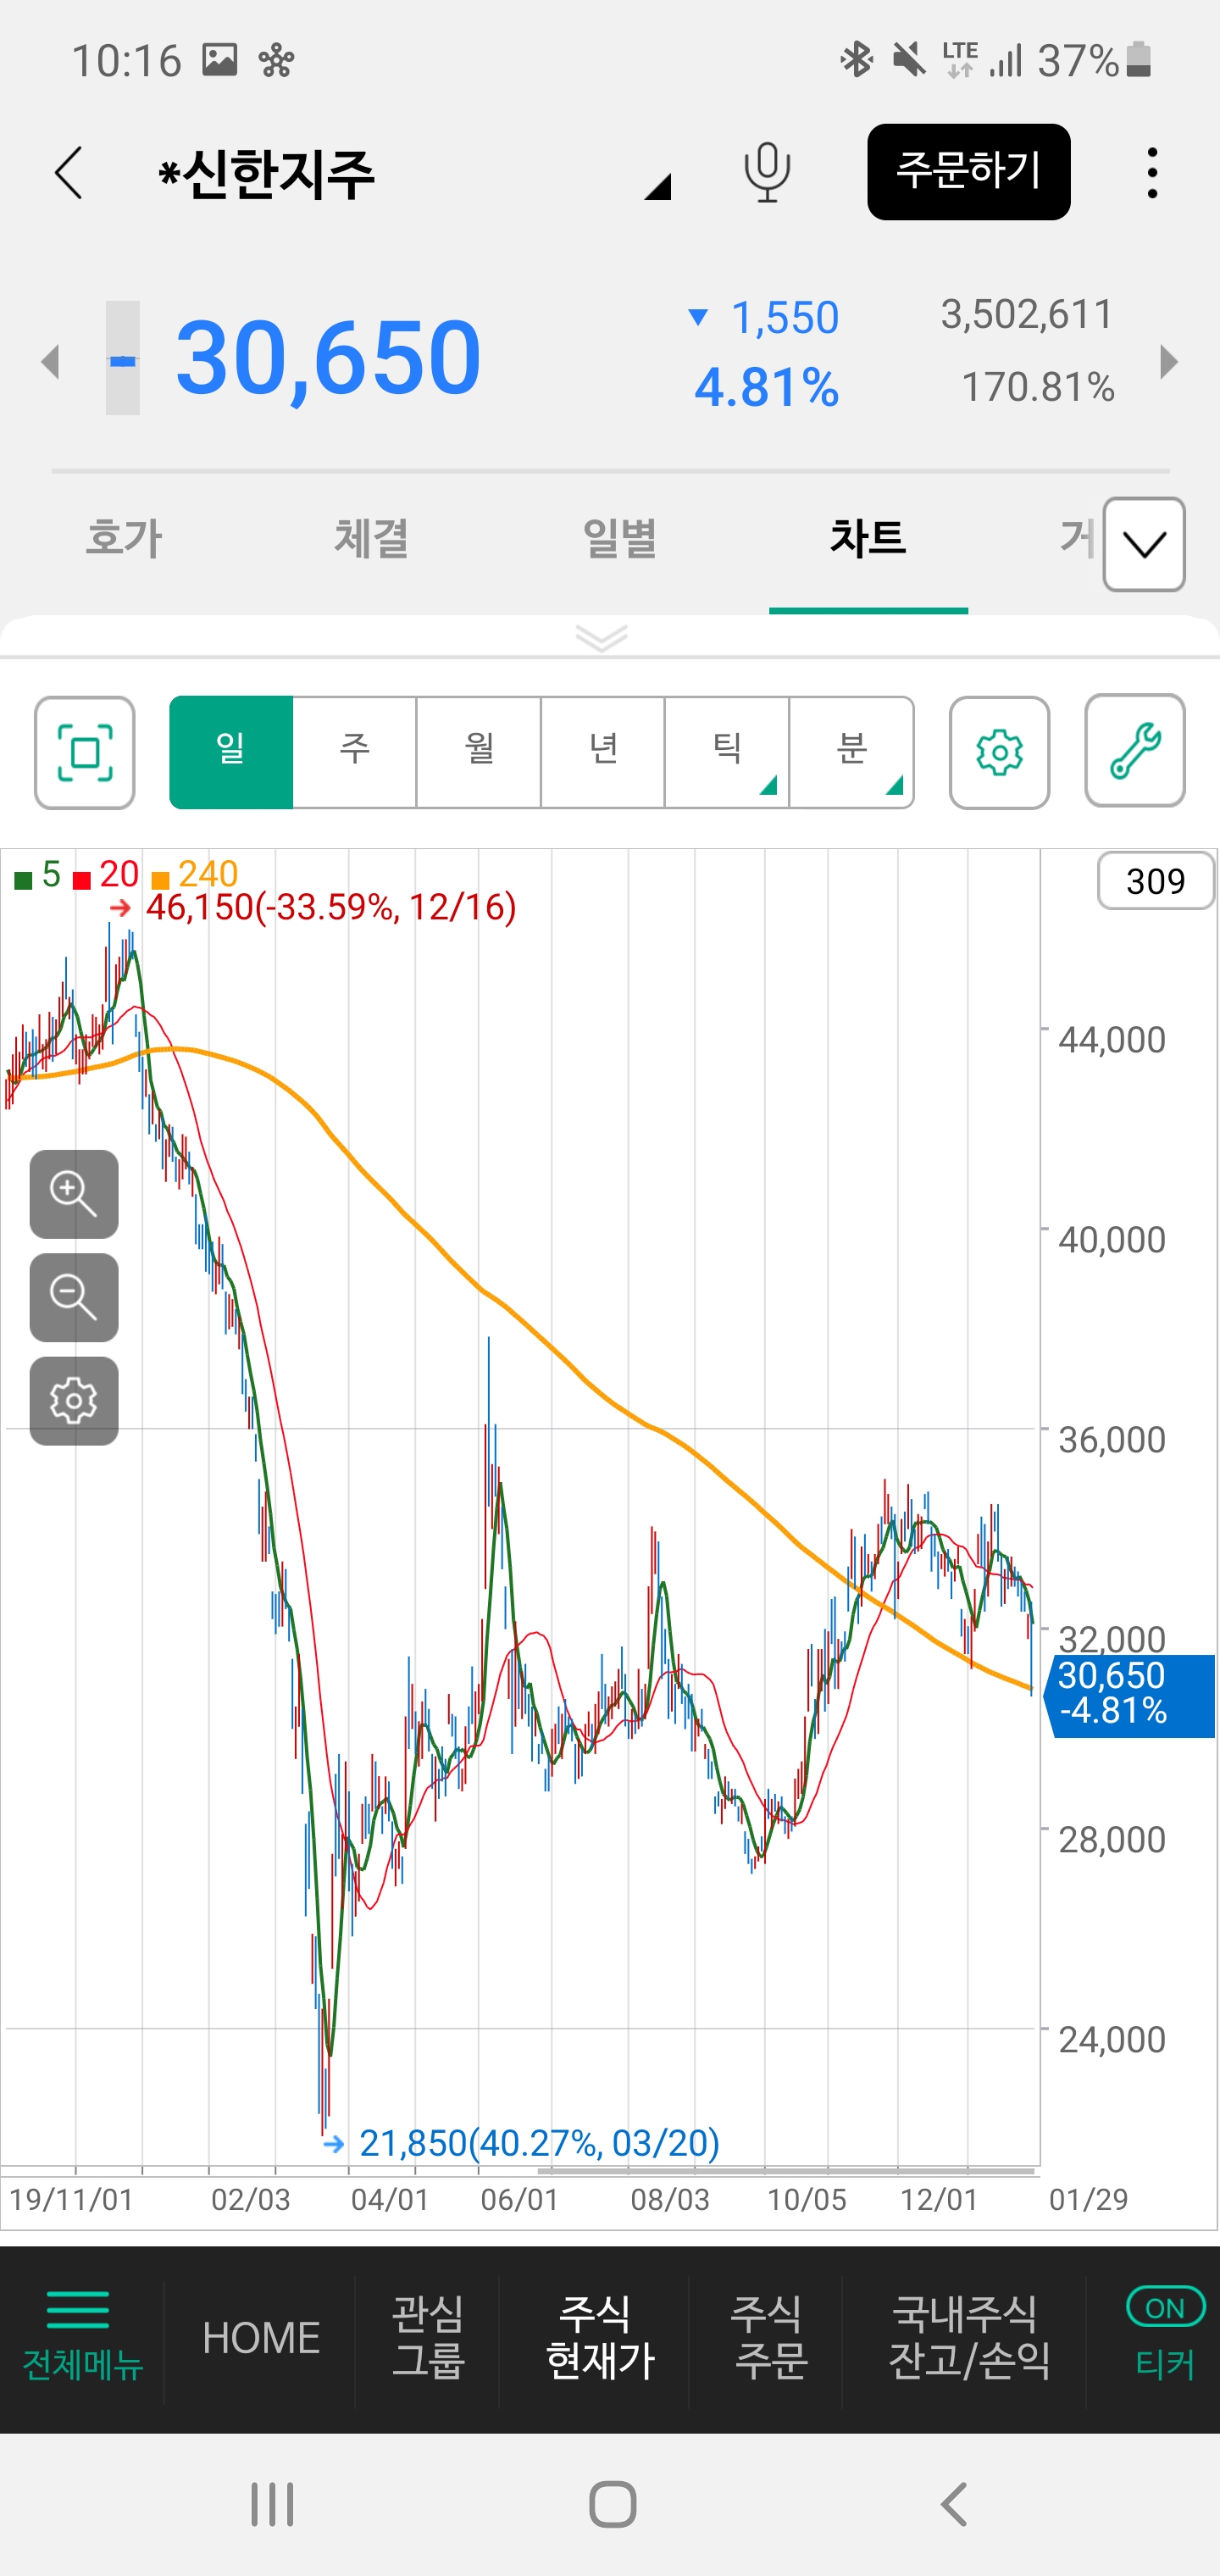The image size is (1220, 2576).
Task: Select yearly 년 chart period
Action: [x=603, y=752]
